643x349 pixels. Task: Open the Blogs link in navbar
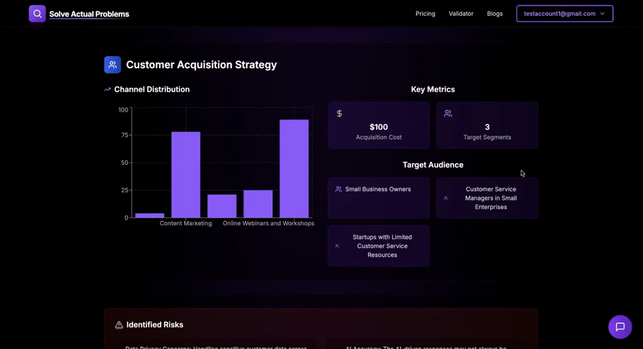[495, 14]
